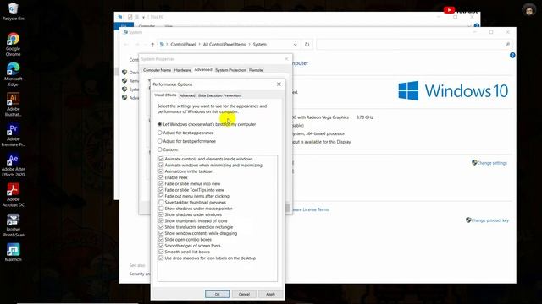The width and height of the screenshot is (542, 304).
Task: Select 'Adjust for best performance' option
Action: [x=159, y=141]
